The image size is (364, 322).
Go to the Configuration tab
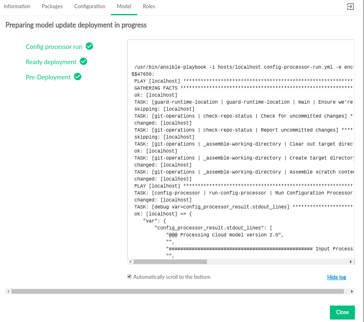(x=90, y=7)
